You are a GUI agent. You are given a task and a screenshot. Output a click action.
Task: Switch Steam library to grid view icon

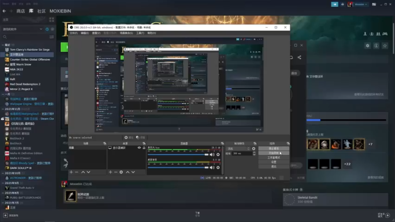(52, 19)
